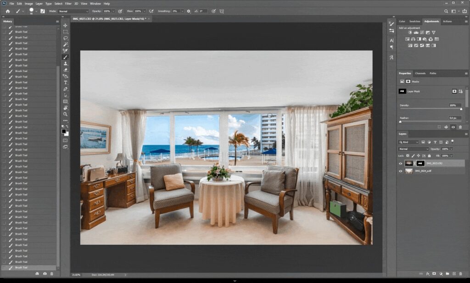Open the Filter menu
This screenshot has height=283, width=470.
(67, 3)
